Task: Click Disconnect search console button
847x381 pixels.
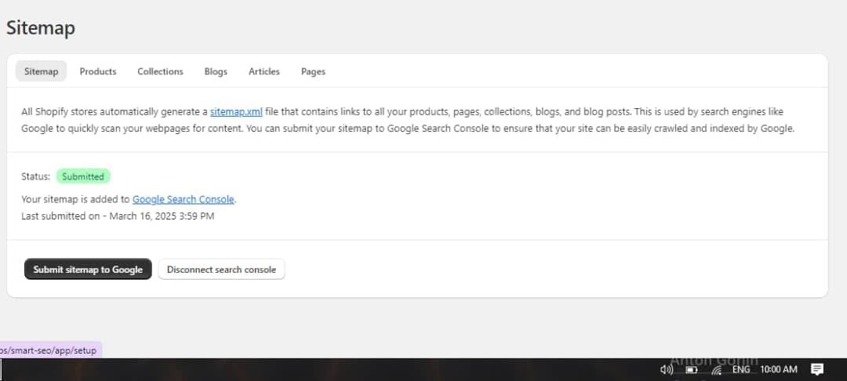Action: coord(221,270)
